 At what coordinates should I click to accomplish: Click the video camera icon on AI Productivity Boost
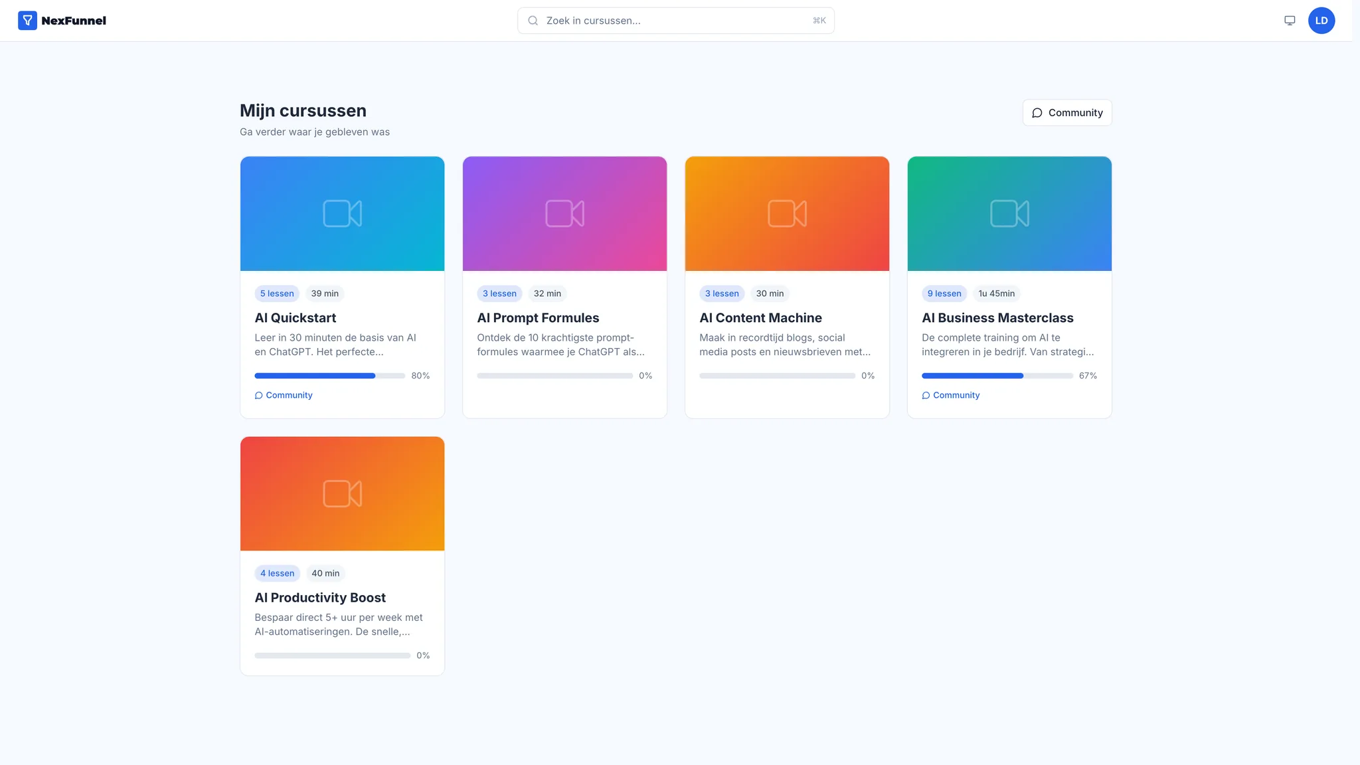tap(342, 493)
